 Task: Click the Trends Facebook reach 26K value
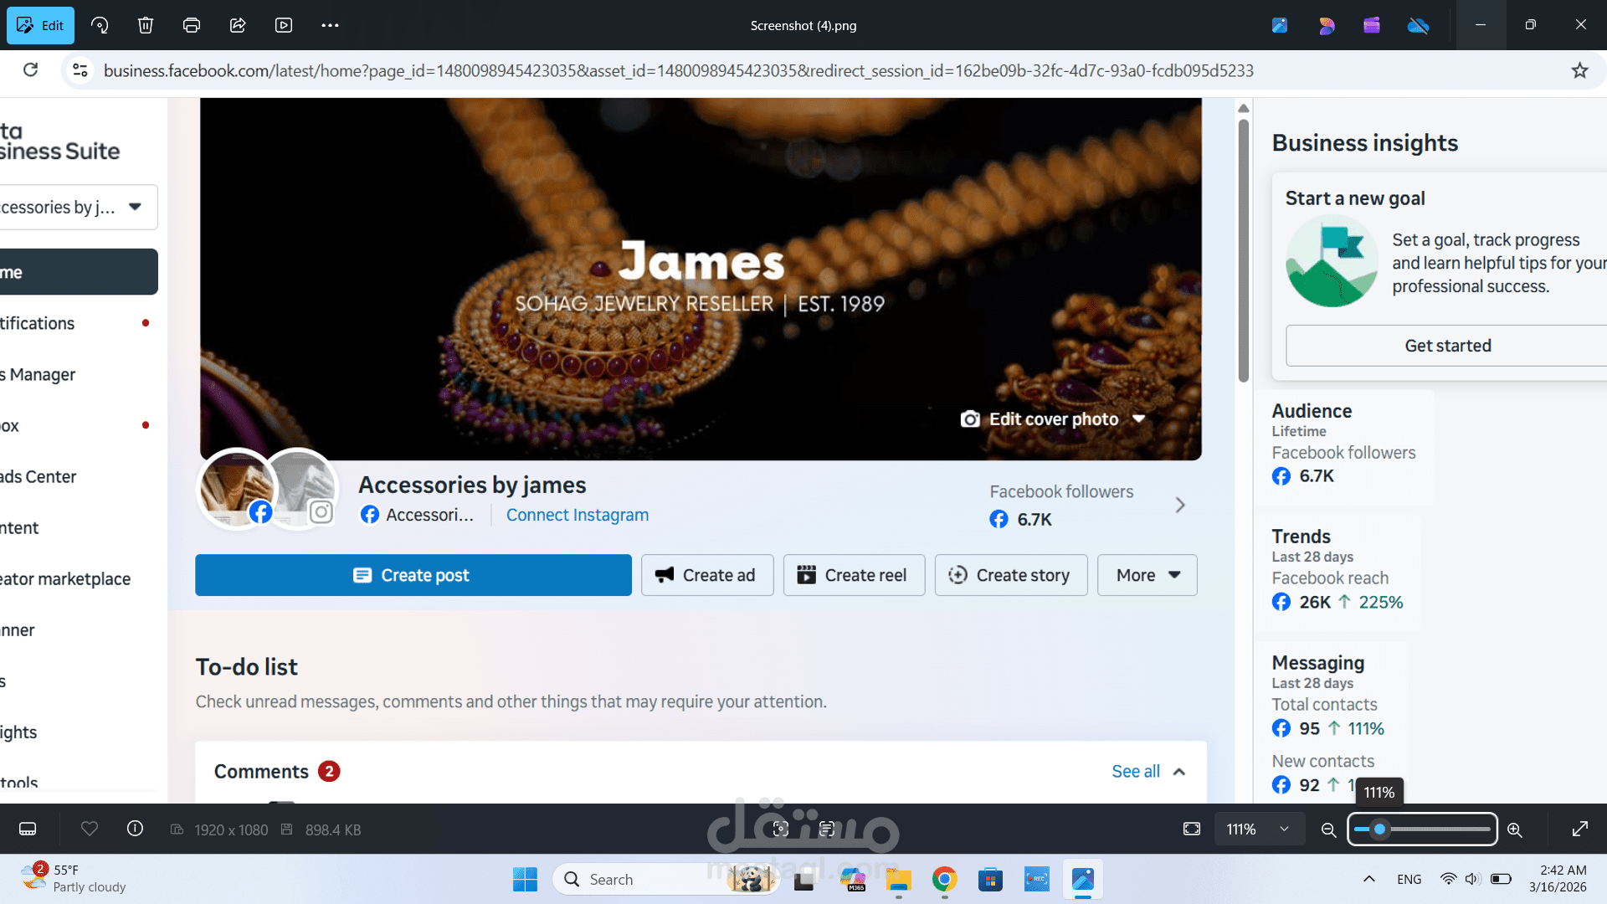[x=1315, y=602]
